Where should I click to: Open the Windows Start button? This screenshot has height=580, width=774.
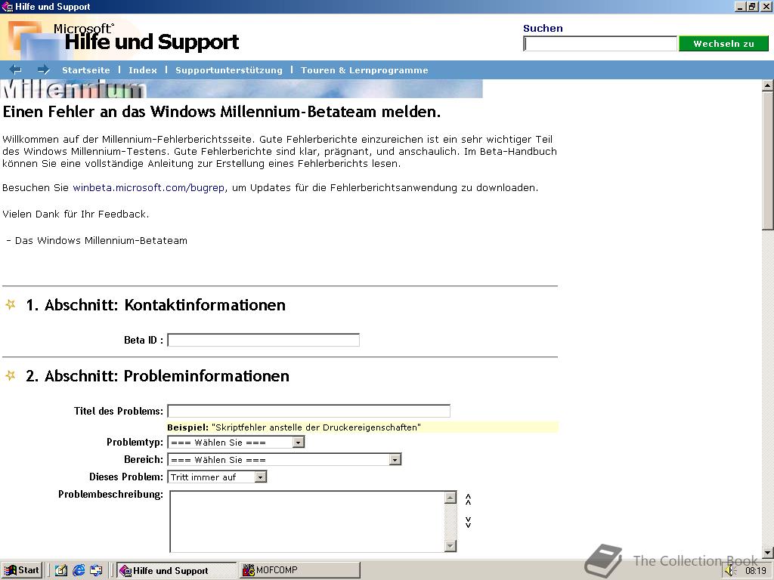click(x=22, y=570)
